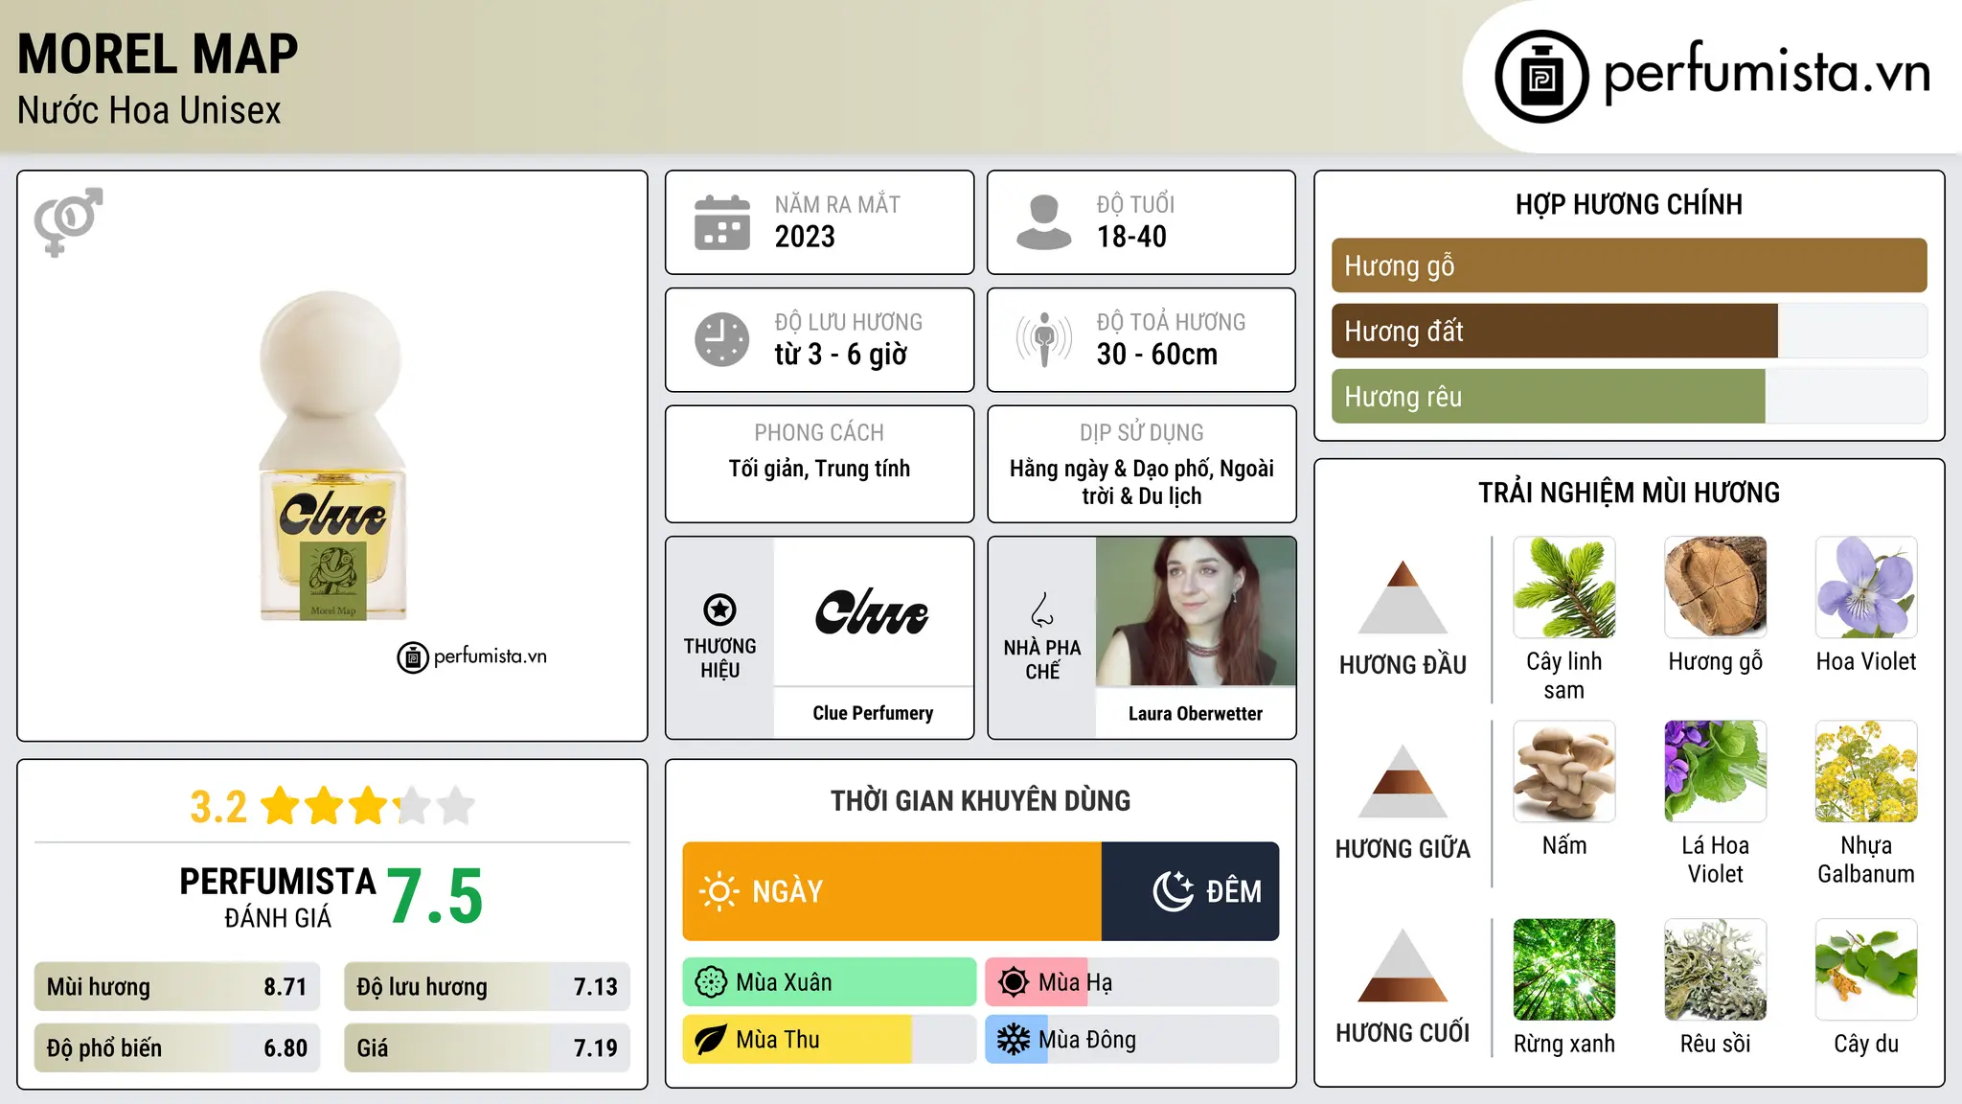Click the Hương rêu main accord bar
Screen dimensions: 1962x1104
[x=1630, y=396]
